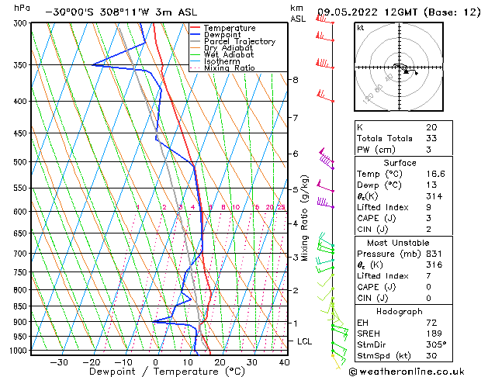This screenshot has width=488, height=377.
Task: Click the PW (cm) row
Action: 403,150
